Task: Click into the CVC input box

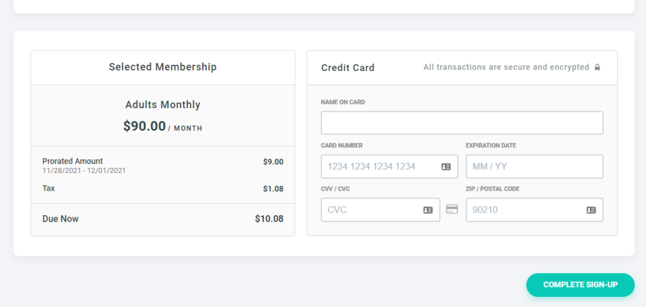Action: click(380, 210)
